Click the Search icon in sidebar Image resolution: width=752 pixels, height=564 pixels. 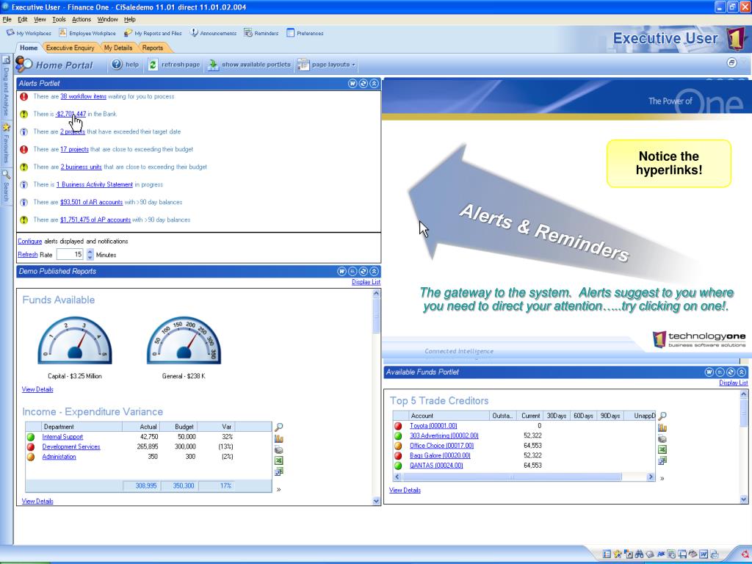pyautogui.click(x=6, y=175)
